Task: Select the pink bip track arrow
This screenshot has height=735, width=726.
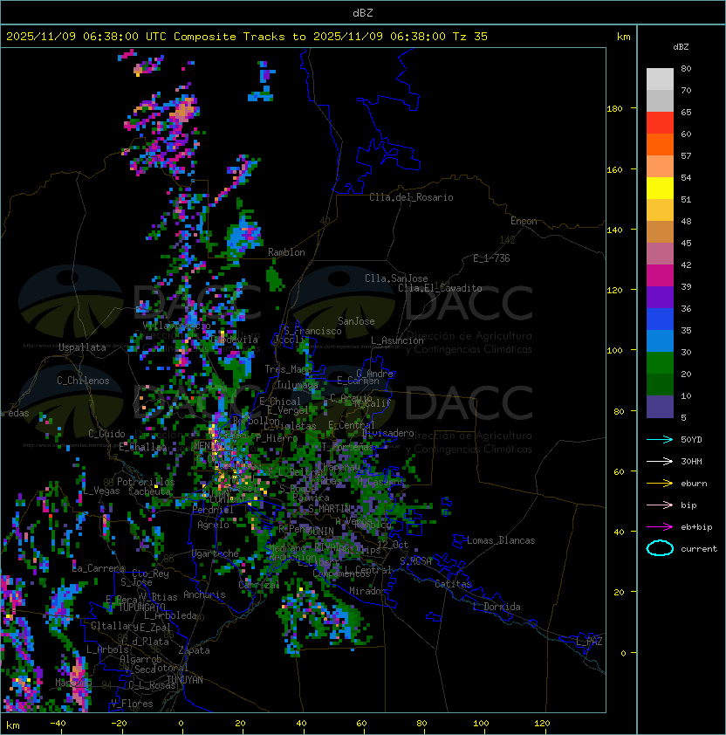Action: [660, 505]
